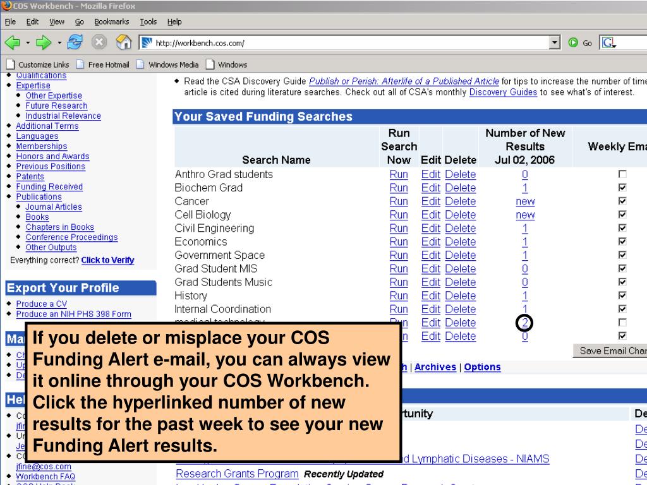This screenshot has width=647, height=485.
Task: Delete the Cancer saved search
Action: (x=461, y=201)
